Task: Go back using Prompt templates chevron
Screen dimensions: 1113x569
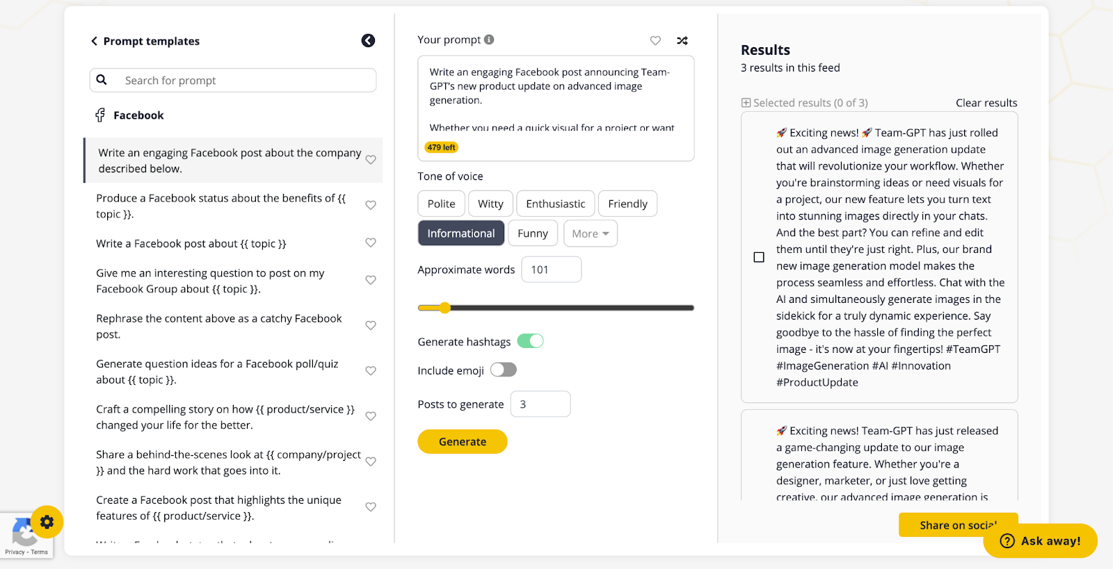Action: point(94,41)
